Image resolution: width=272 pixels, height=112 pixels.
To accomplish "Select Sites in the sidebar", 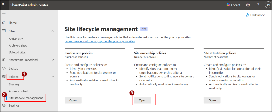I will tap(12, 31).
